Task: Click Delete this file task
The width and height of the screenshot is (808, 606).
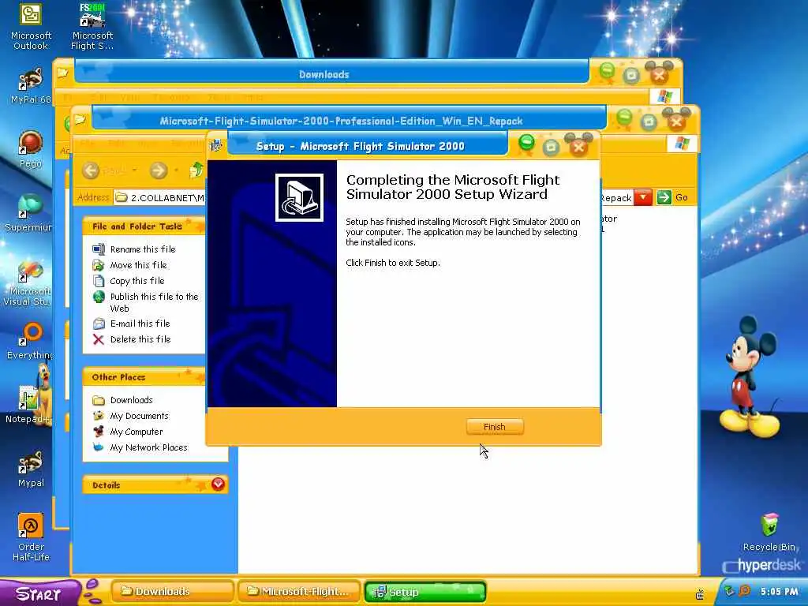Action: pyautogui.click(x=140, y=339)
